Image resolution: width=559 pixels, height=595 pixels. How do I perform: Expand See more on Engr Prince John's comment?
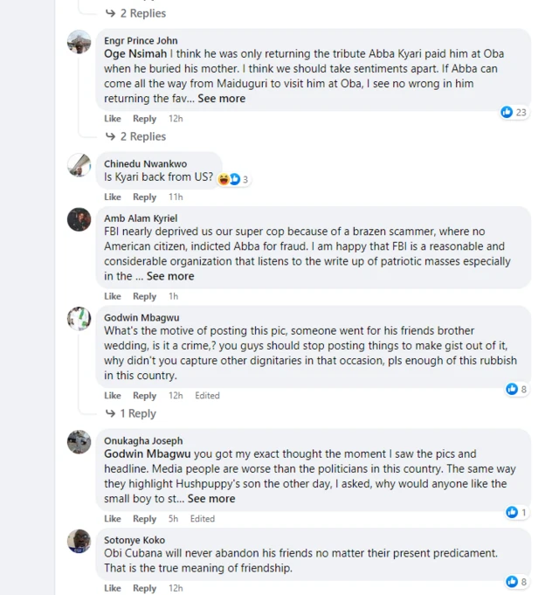click(221, 99)
